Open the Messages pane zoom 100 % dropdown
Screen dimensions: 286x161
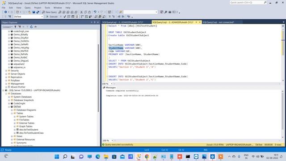click(x=112, y=140)
